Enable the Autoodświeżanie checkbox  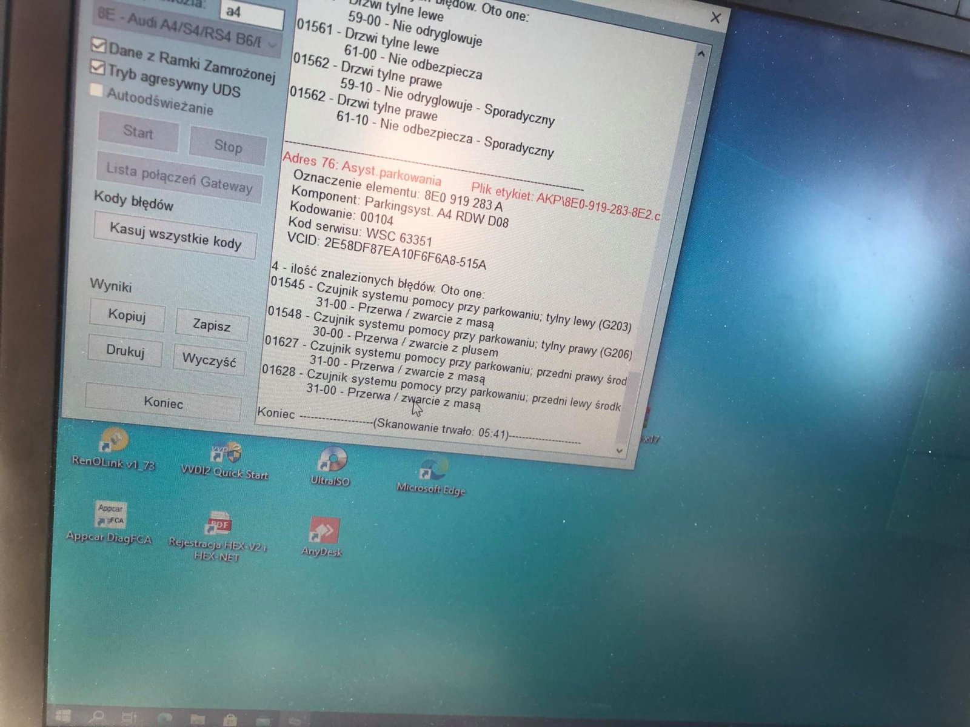tap(95, 90)
